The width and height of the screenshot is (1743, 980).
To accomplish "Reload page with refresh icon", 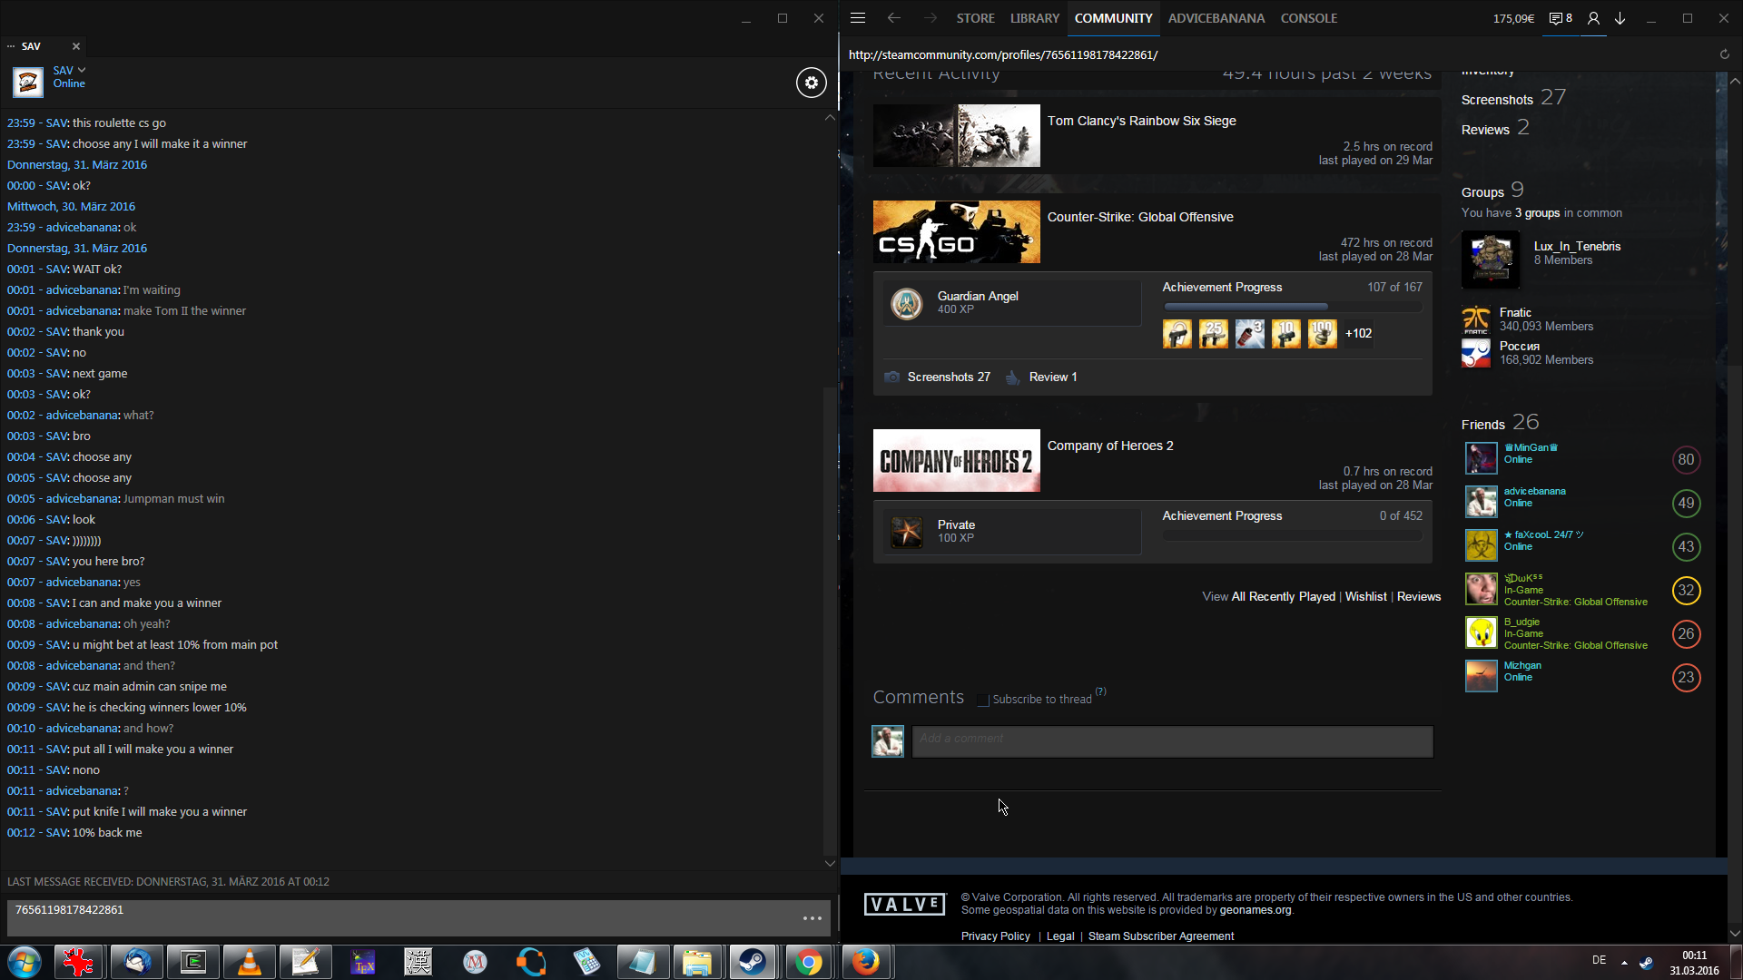I will coord(1724,54).
